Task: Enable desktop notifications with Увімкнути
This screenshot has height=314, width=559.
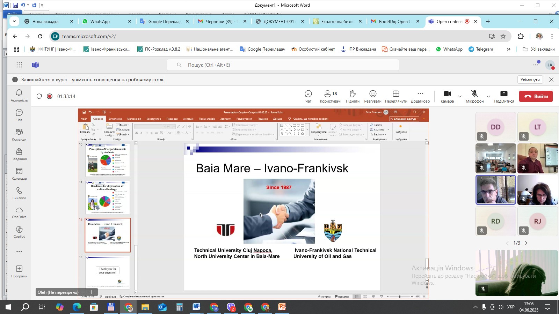Action: pyautogui.click(x=530, y=80)
